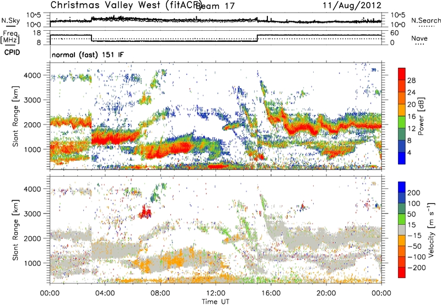Viewport: 441px width, 305px height.
Task: Select the 'Freq. [MHz]' axis label
Action: [10, 37]
